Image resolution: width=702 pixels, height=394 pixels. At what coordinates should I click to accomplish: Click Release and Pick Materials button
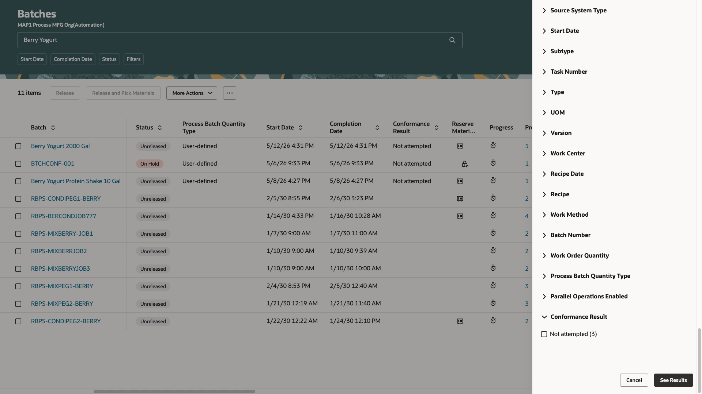pos(123,93)
